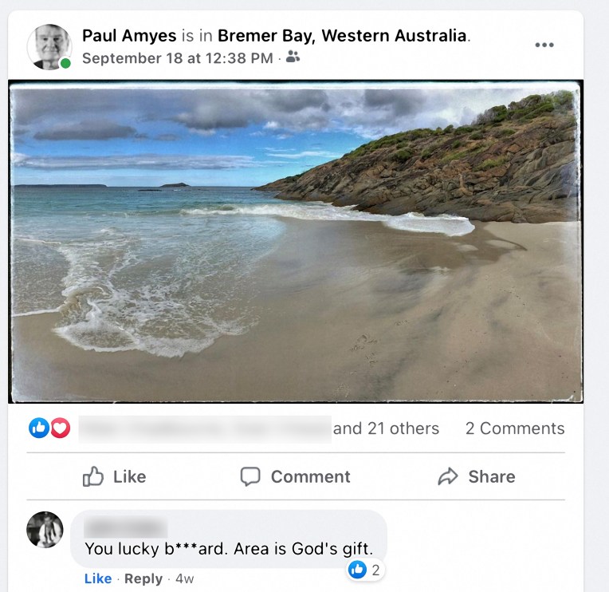Viewport: 609px width, 592px height.
Task: Show the 21 others who reacted
Action: click(x=386, y=428)
